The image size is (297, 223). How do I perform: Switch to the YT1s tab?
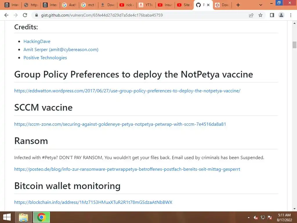[146, 5]
